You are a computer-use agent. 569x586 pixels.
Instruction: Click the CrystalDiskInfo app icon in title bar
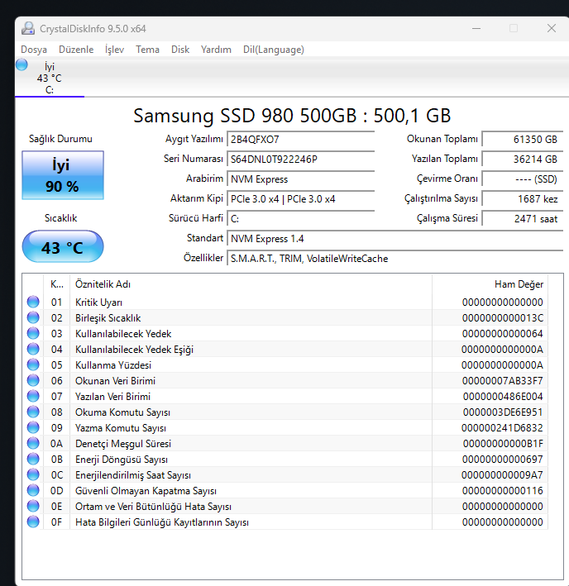[28, 28]
